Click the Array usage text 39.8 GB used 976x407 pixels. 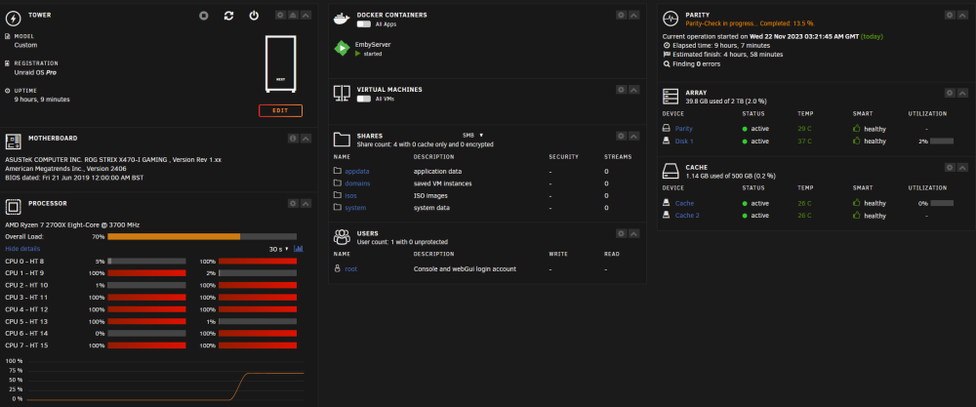pyautogui.click(x=726, y=101)
